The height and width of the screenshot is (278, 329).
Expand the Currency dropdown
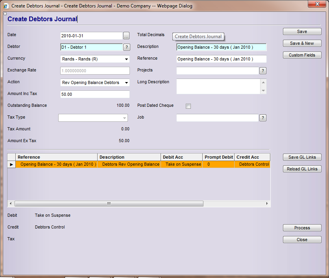[x=126, y=59]
